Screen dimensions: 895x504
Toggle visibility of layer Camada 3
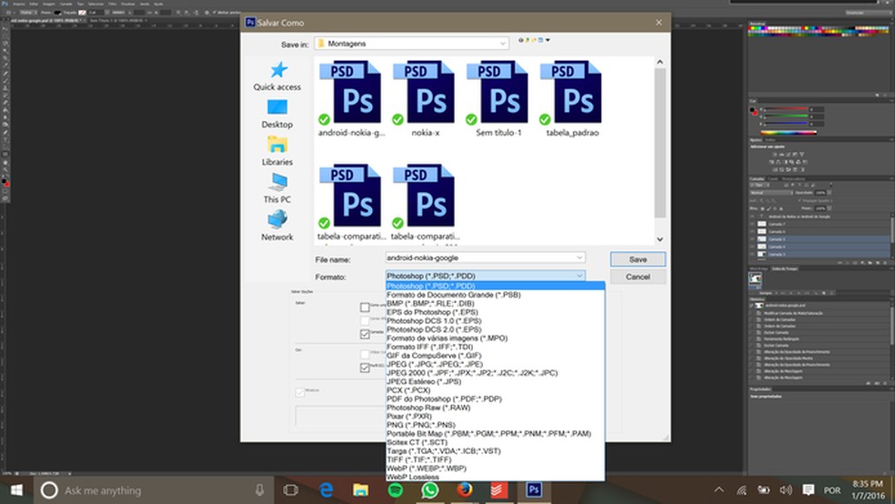752,254
